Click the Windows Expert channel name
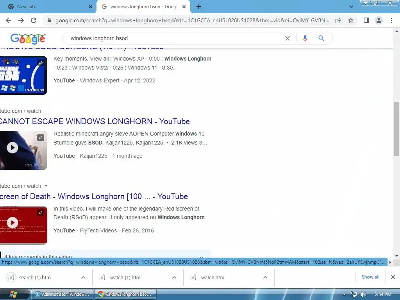This screenshot has height=300, width=400. (x=100, y=80)
